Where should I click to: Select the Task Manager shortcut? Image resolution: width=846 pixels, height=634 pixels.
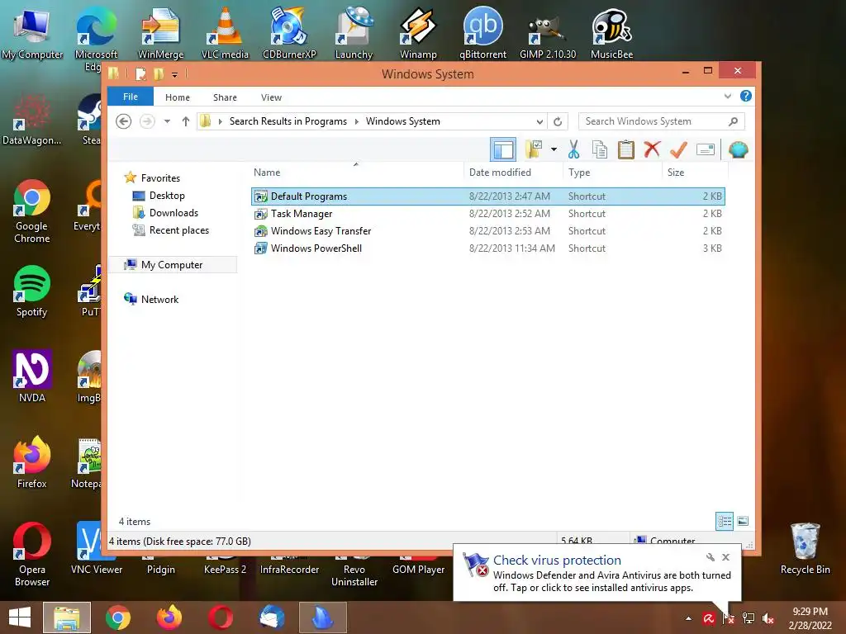(x=487, y=214)
